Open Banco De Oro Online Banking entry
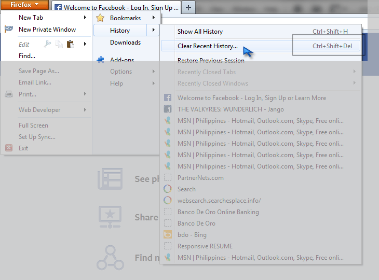Image resolution: width=379 pixels, height=280 pixels. pos(218,212)
